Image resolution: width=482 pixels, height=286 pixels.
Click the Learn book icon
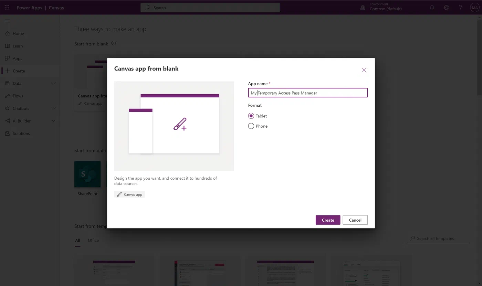7,46
